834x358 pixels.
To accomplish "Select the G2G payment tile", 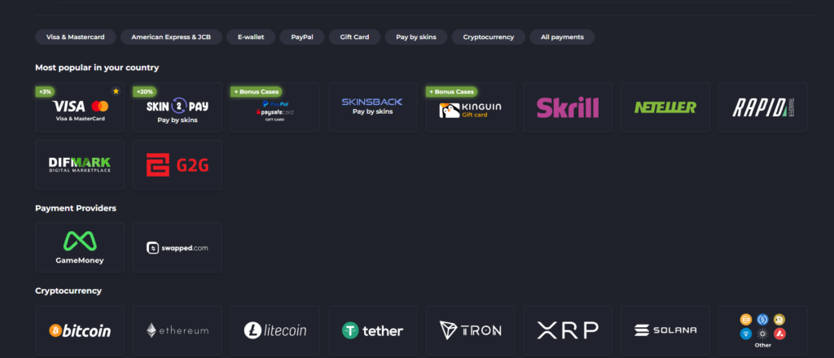I will coord(177,165).
